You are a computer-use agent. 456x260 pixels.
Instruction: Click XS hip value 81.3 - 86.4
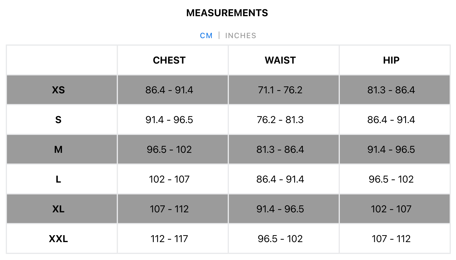[x=391, y=90]
